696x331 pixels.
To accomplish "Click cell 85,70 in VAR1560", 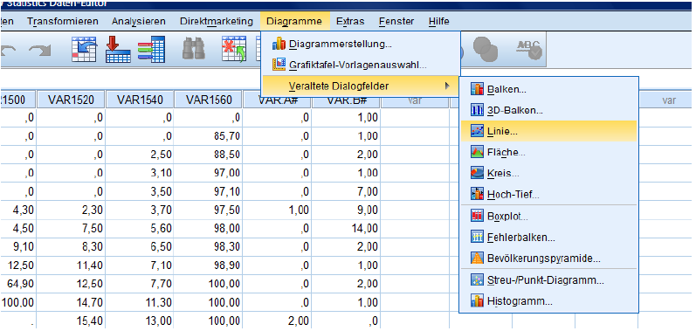I will [x=209, y=135].
